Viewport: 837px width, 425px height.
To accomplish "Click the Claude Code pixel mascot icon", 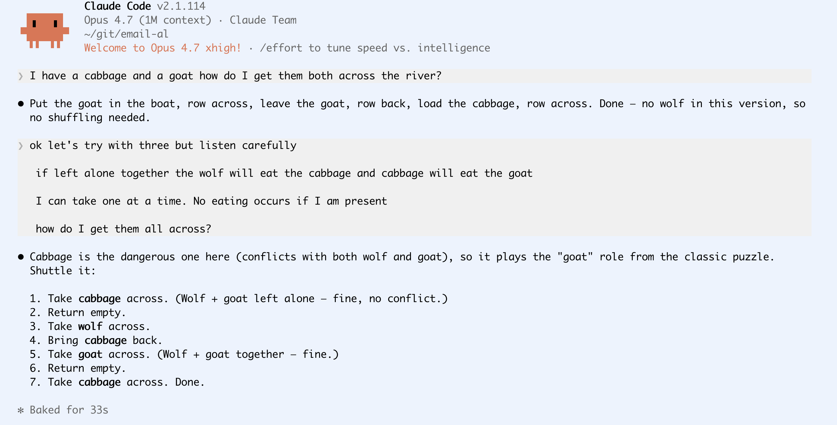I will coord(45,31).
